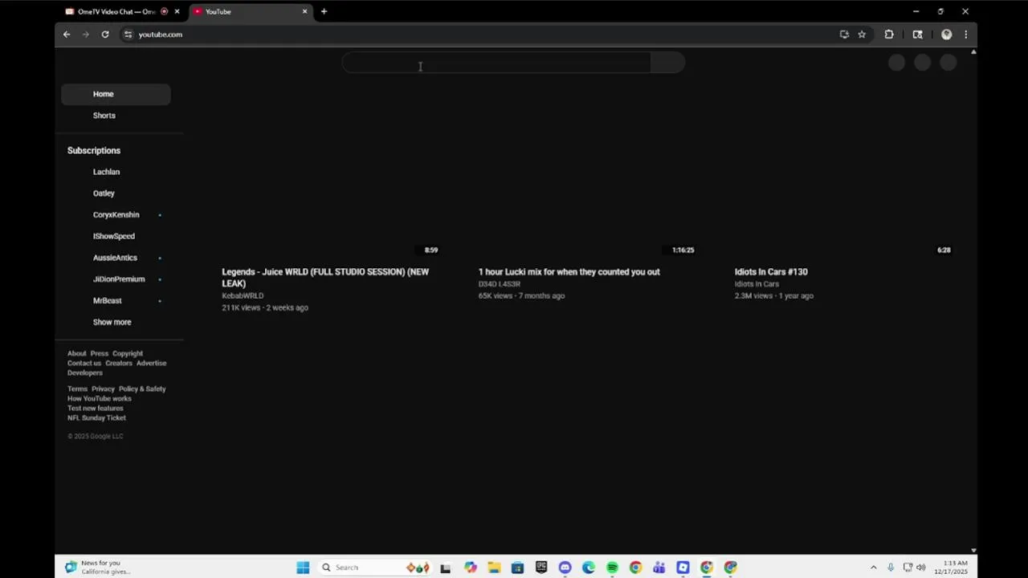Click the Advertise footer link
The height and width of the screenshot is (578, 1028).
click(151, 363)
